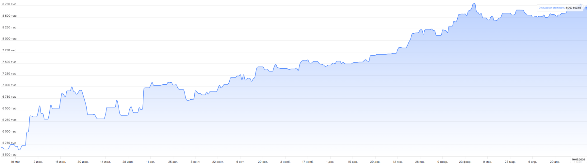Select the '9 мар.' axis label
Image resolution: width=588 pixels, height=165 pixels.
tap(487, 162)
